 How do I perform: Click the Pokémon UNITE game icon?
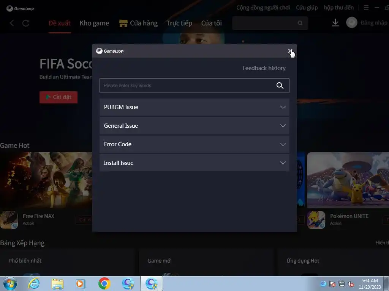point(316,220)
